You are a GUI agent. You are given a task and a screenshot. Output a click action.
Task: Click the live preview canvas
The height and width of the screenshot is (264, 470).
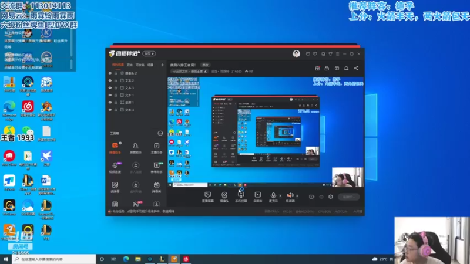pos(266,132)
